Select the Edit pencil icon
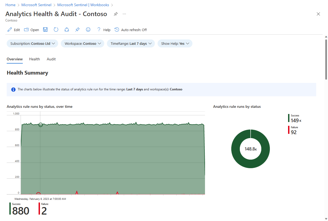The image size is (328, 221). pos(9,30)
